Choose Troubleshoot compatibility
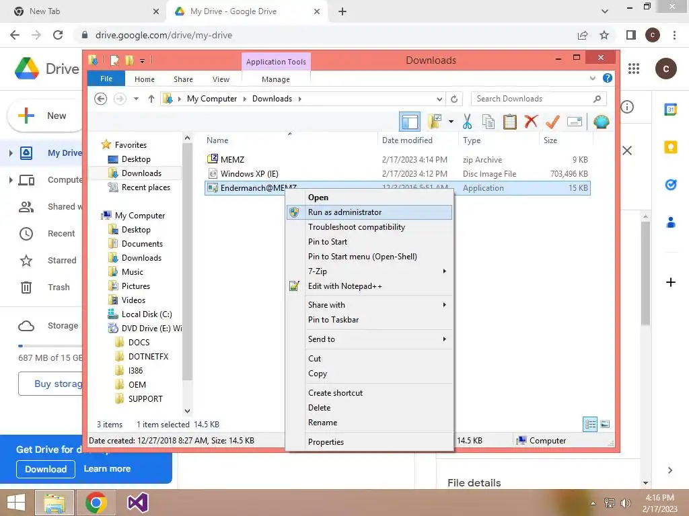The width and height of the screenshot is (689, 516). (x=369, y=227)
